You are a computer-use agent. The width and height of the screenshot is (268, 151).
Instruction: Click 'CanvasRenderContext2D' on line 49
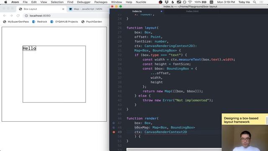click(166, 132)
